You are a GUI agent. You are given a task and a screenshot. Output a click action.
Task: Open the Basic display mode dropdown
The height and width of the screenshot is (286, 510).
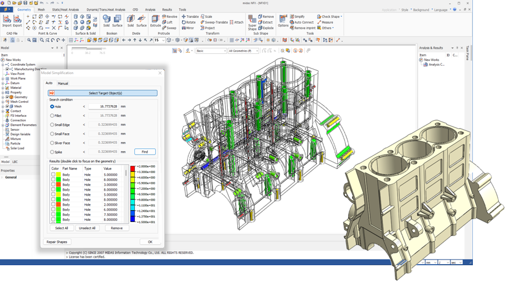(211, 51)
